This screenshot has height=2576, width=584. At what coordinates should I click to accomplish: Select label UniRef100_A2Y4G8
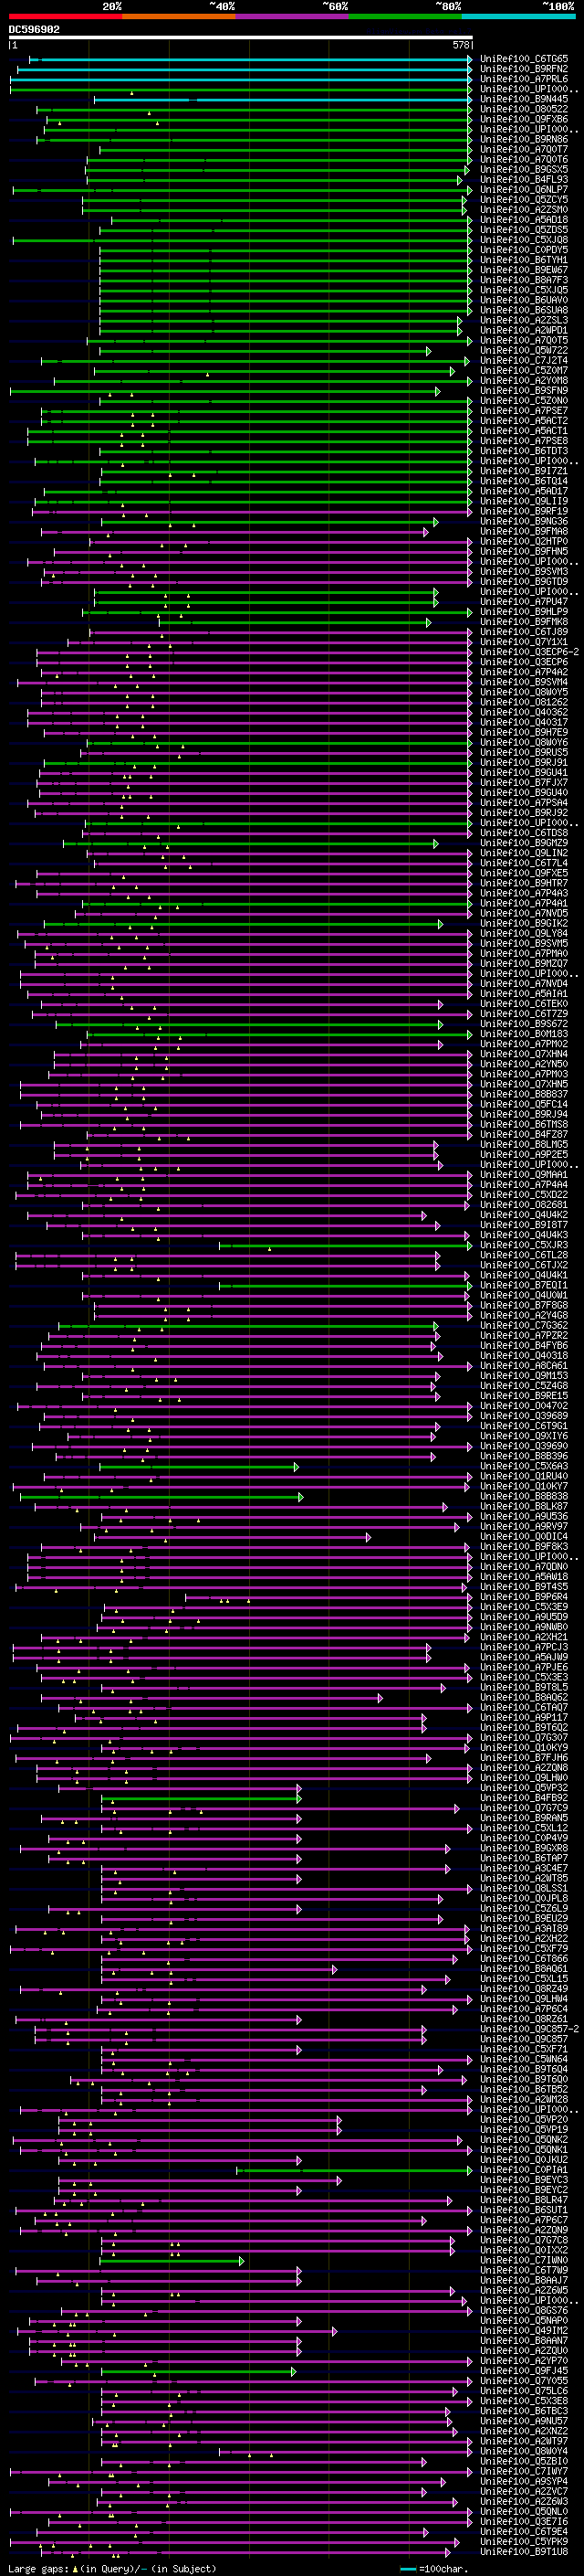pyautogui.click(x=524, y=1315)
